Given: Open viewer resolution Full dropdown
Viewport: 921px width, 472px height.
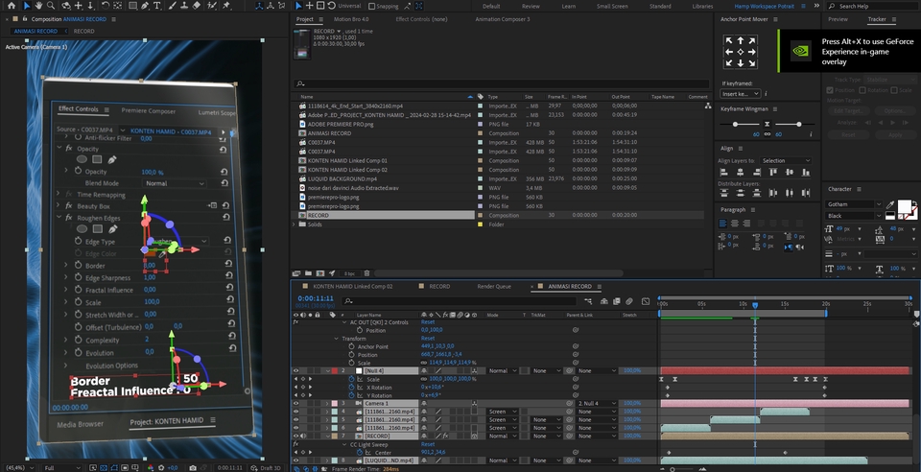Looking at the screenshot, I should click(x=61, y=468).
